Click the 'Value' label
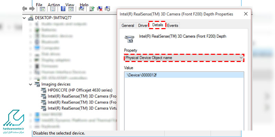This screenshot has width=275, height=137. click(129, 68)
